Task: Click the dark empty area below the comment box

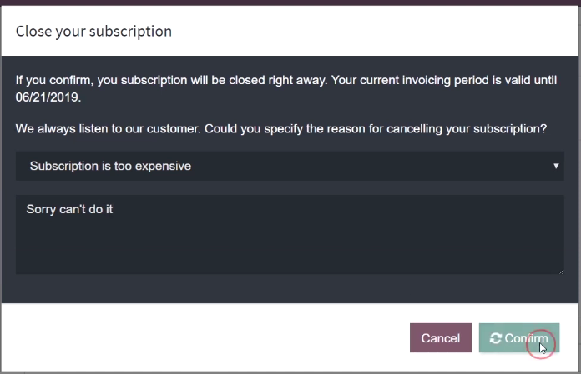Action: pyautogui.click(x=290, y=289)
